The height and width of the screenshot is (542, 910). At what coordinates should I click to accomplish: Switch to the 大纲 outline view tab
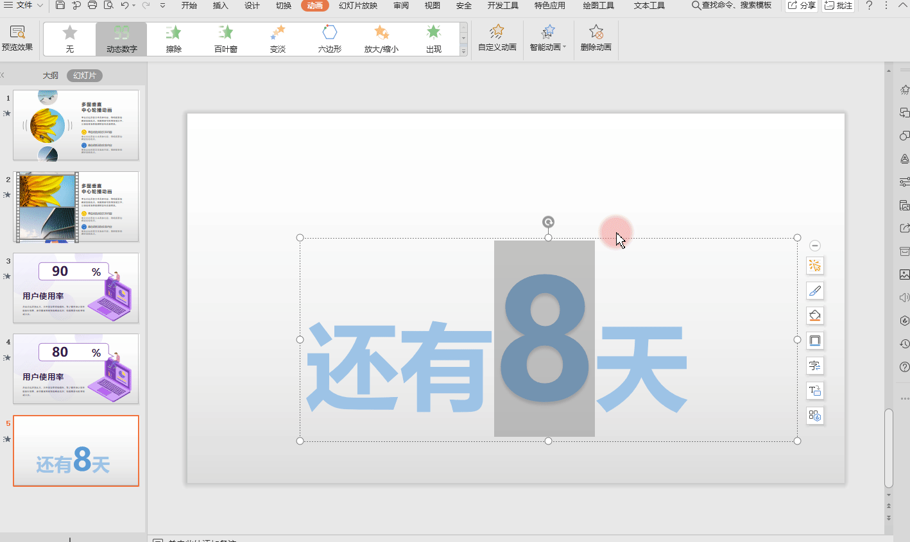coord(51,76)
